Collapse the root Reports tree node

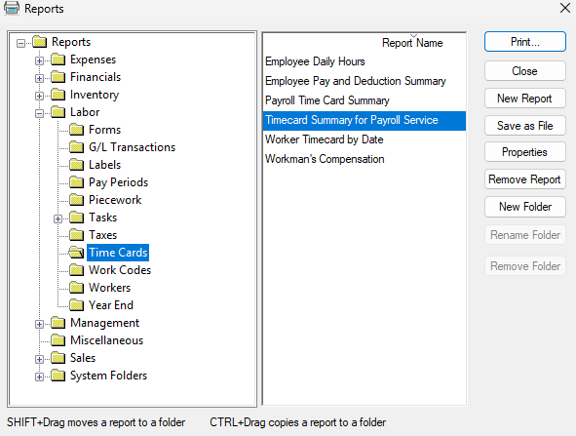tap(20, 43)
